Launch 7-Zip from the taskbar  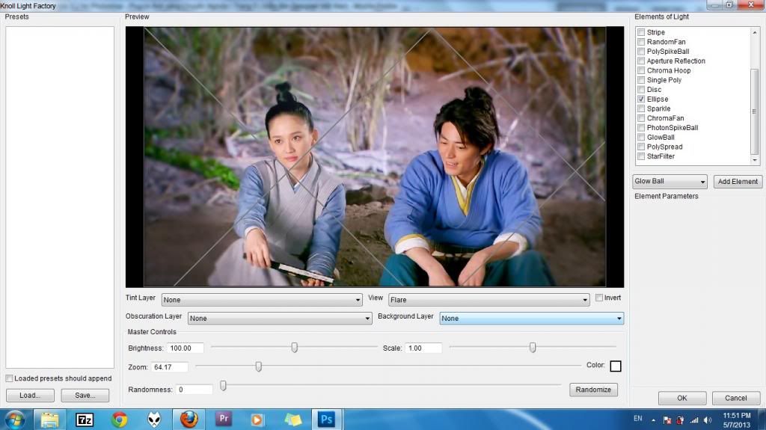coord(85,420)
